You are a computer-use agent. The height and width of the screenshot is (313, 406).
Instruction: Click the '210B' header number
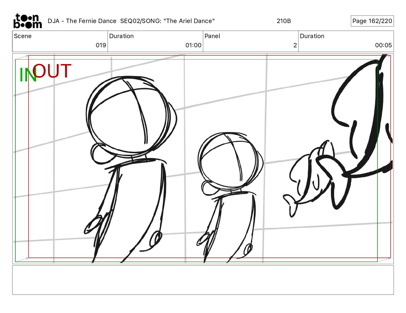[284, 21]
